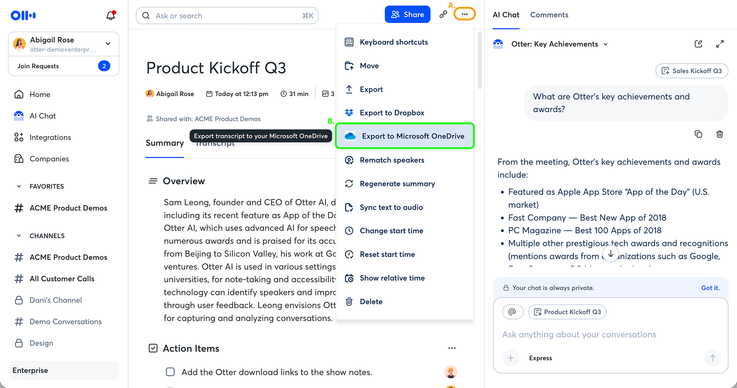Choose Export from the menu
Viewport: 737px width, 388px height.
(x=405, y=89)
